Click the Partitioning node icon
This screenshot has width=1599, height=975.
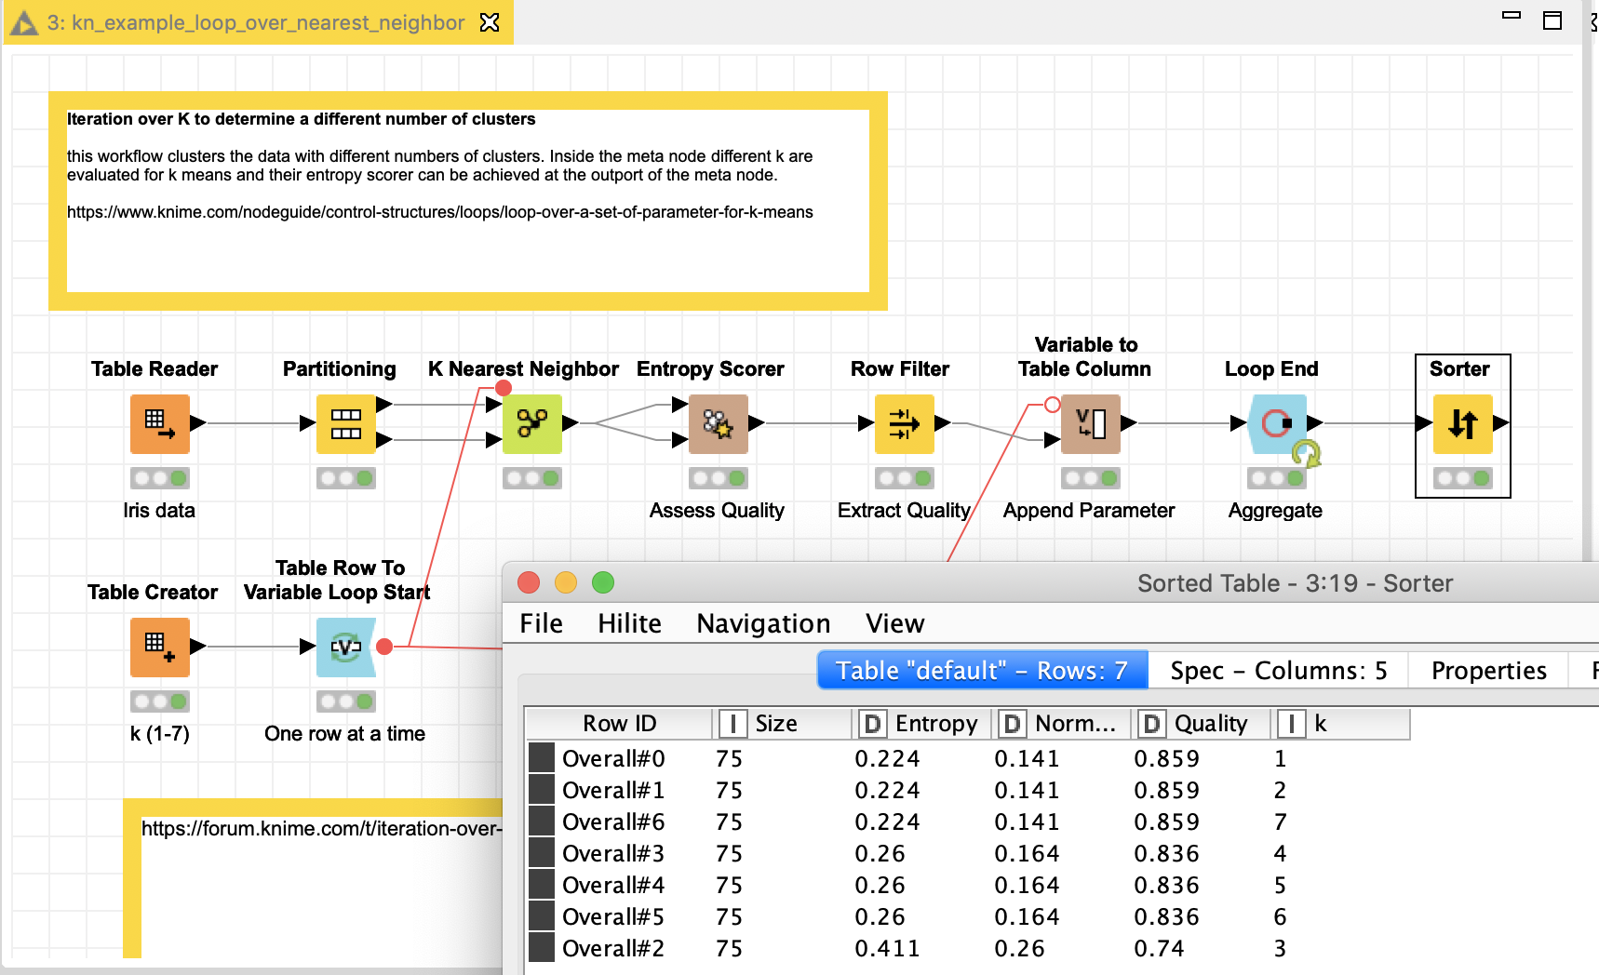click(345, 423)
